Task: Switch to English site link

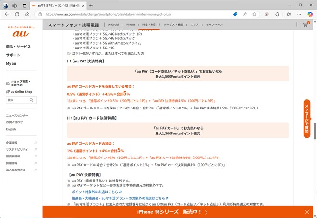Action: point(11,129)
